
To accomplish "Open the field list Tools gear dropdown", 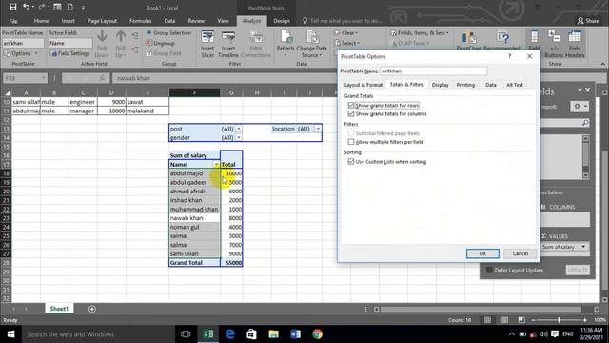I will (x=580, y=106).
